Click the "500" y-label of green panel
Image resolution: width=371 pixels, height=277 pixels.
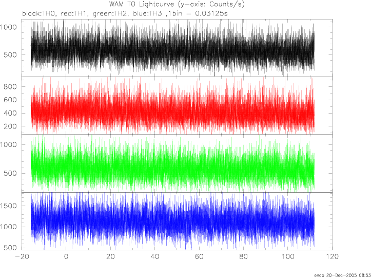point(10,173)
